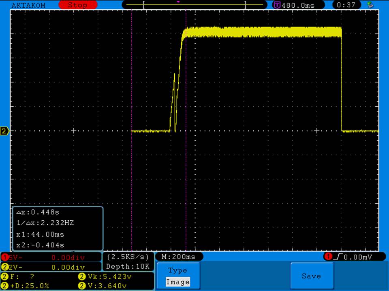The image size is (389, 291).
Task: Click the USB connection icon at top right
Action: coord(370,5)
